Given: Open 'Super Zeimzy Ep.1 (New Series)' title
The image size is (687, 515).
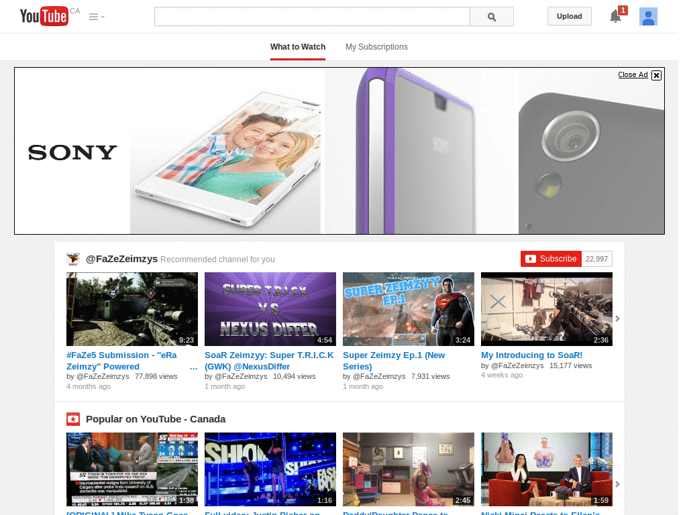Looking at the screenshot, I should [x=394, y=361].
